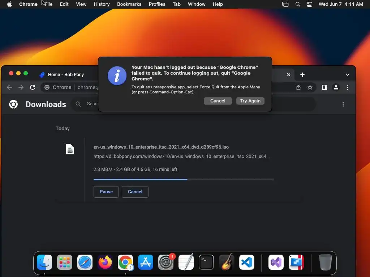Open Launchpad in the Dock
Viewport: 370px width, 277px height.
tap(65, 262)
